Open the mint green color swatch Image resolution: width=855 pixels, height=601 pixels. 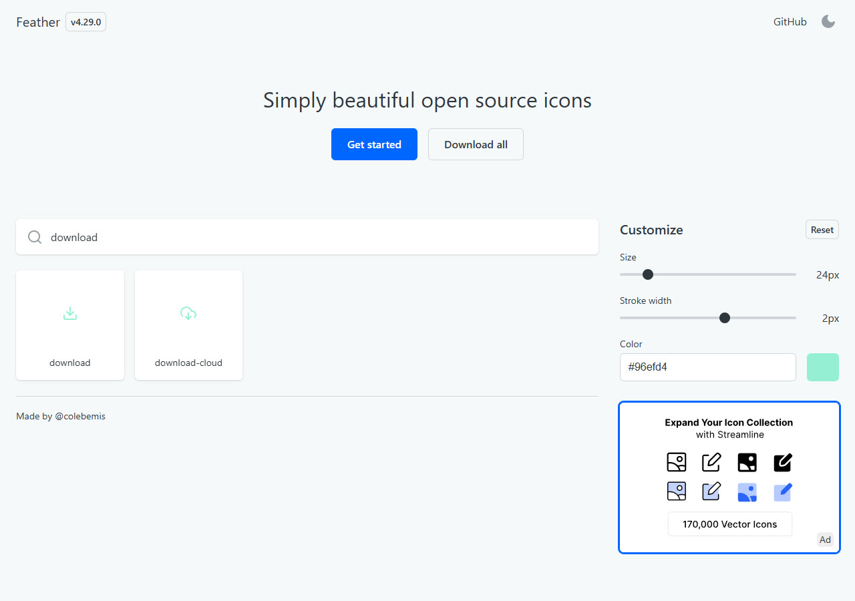click(x=823, y=367)
